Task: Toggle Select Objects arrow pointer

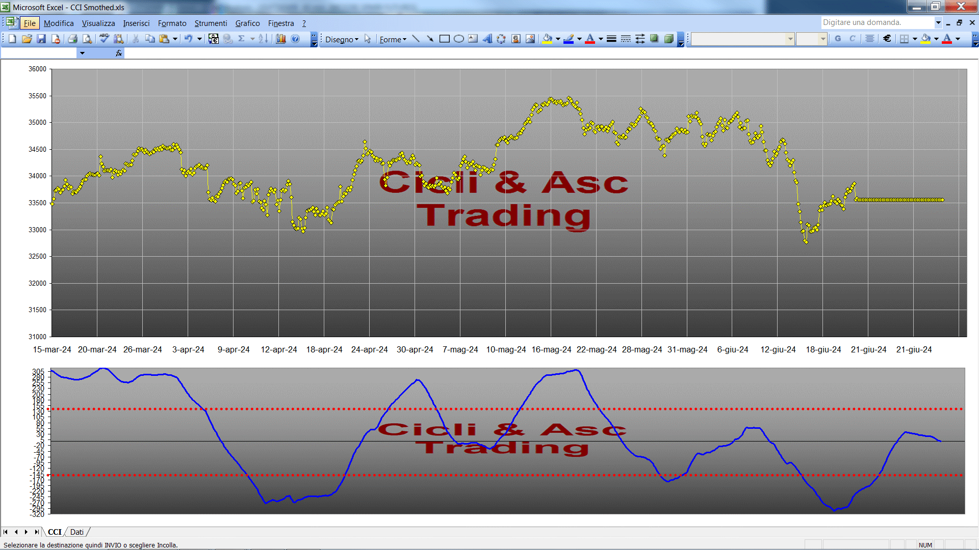Action: tap(368, 39)
